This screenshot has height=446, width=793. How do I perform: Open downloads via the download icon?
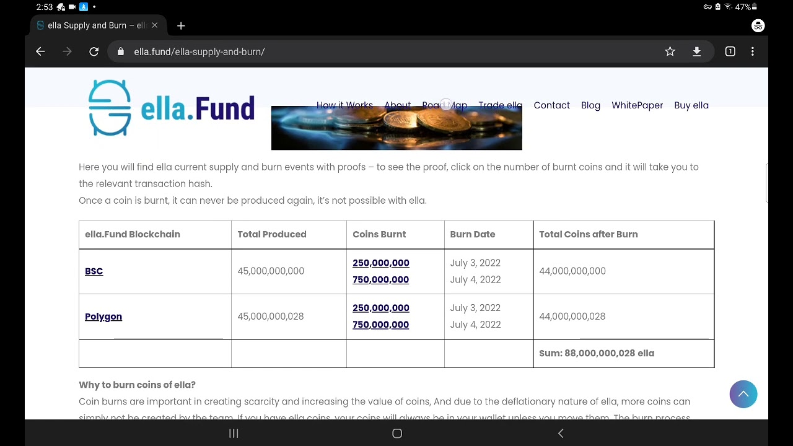click(697, 52)
